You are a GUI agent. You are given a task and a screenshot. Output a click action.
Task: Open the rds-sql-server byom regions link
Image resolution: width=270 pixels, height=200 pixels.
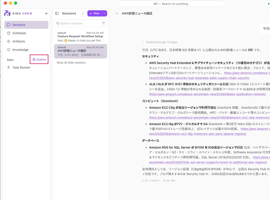208,162
